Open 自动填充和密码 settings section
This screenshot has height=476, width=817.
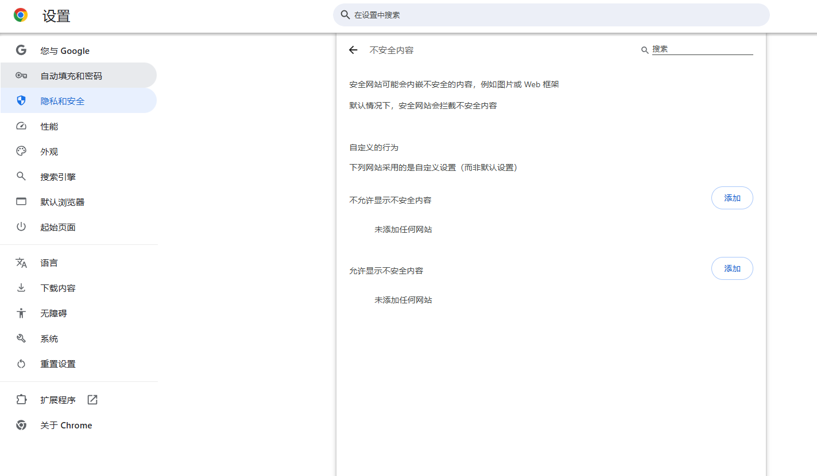tap(79, 76)
